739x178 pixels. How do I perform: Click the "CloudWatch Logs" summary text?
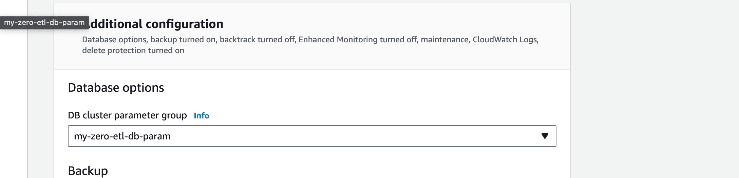(505, 40)
